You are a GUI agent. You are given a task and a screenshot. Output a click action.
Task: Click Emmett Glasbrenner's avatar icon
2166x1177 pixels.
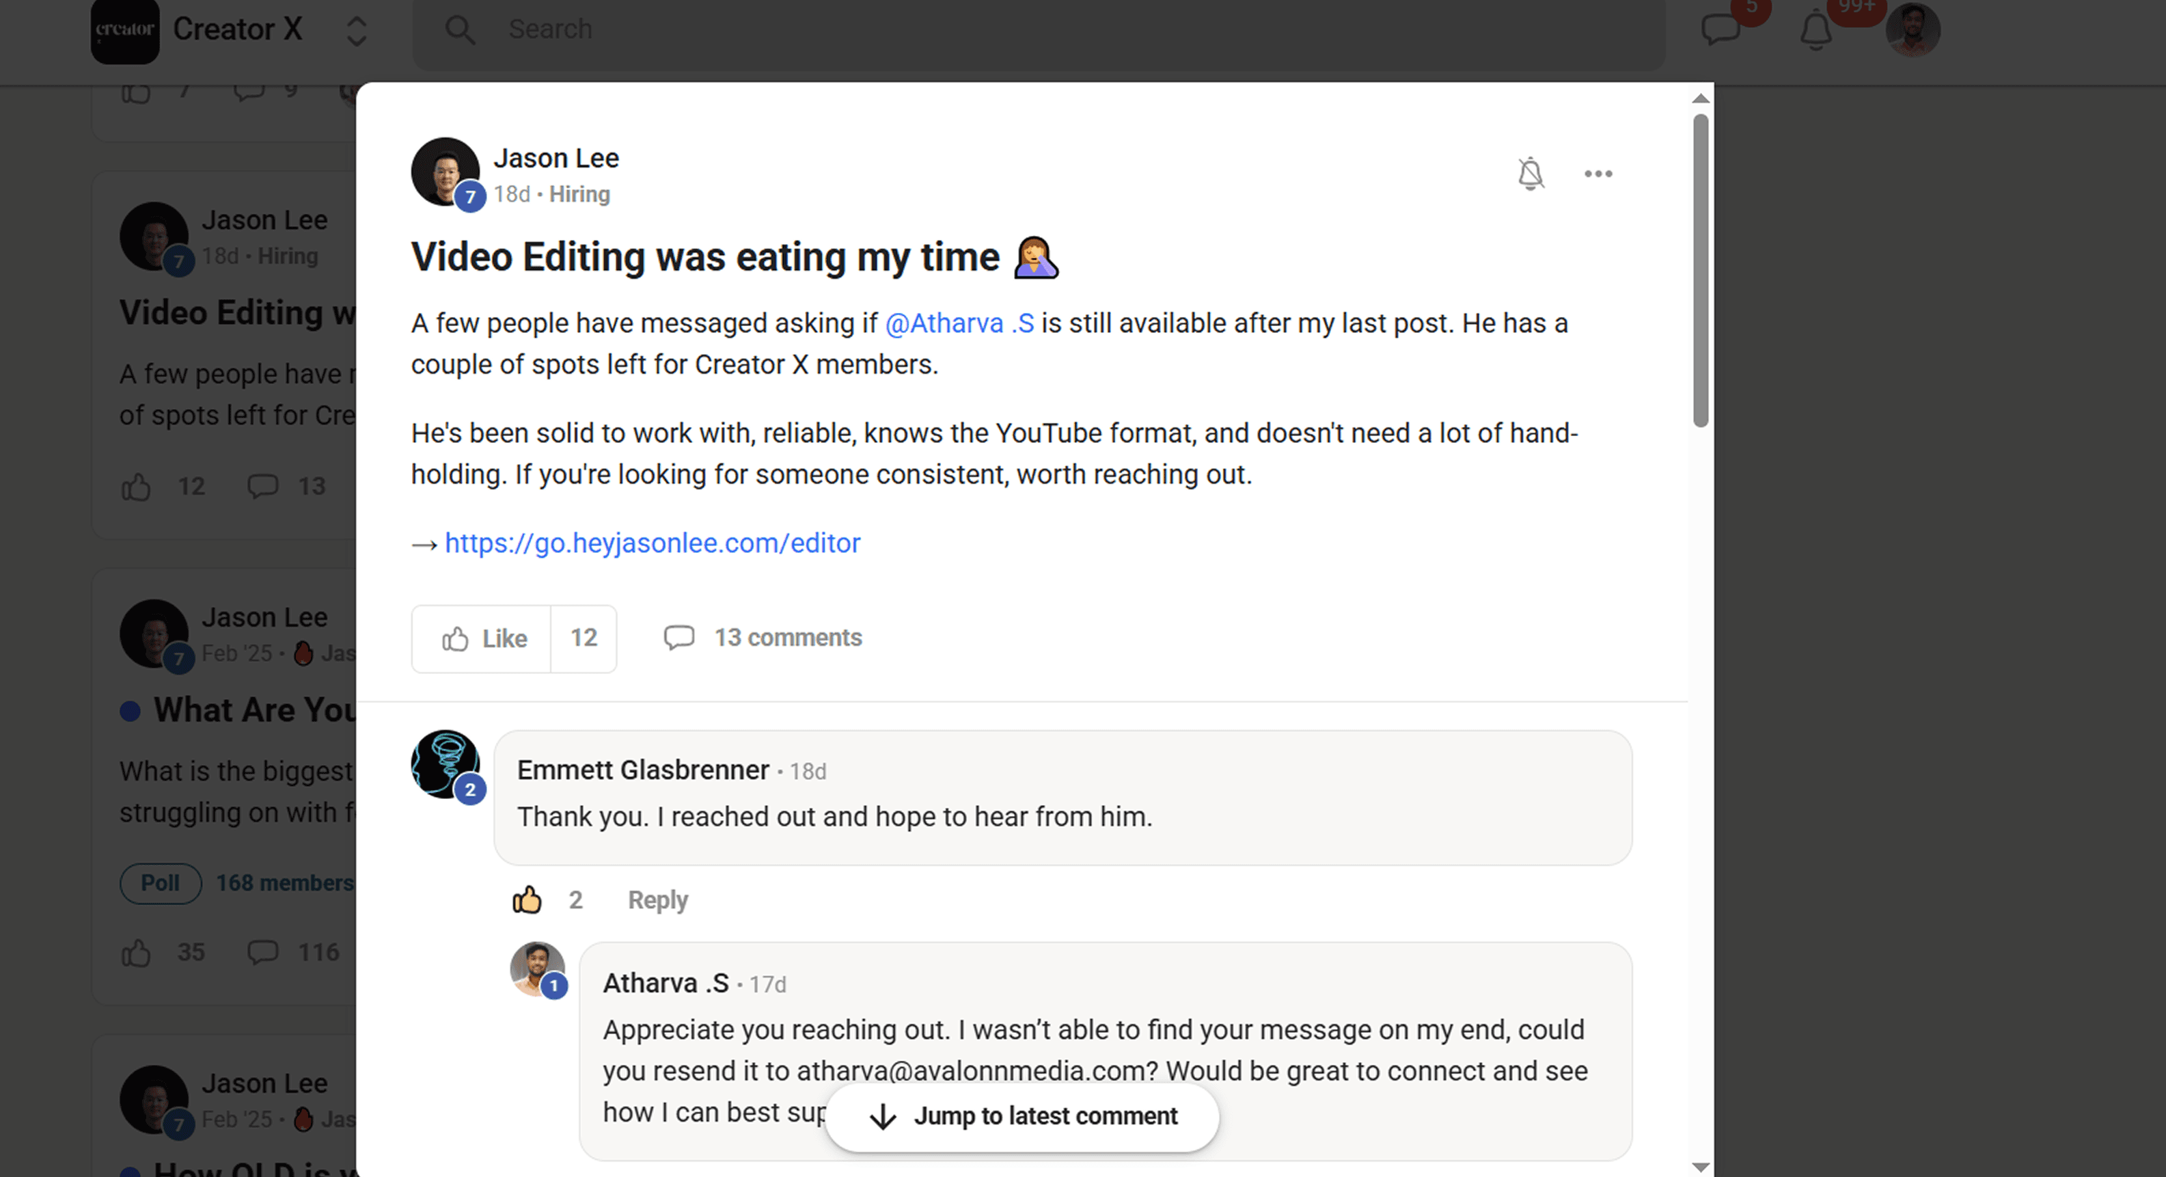tap(445, 763)
